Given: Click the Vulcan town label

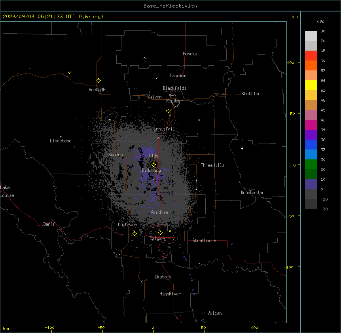Looking at the screenshot, I should [215, 313].
